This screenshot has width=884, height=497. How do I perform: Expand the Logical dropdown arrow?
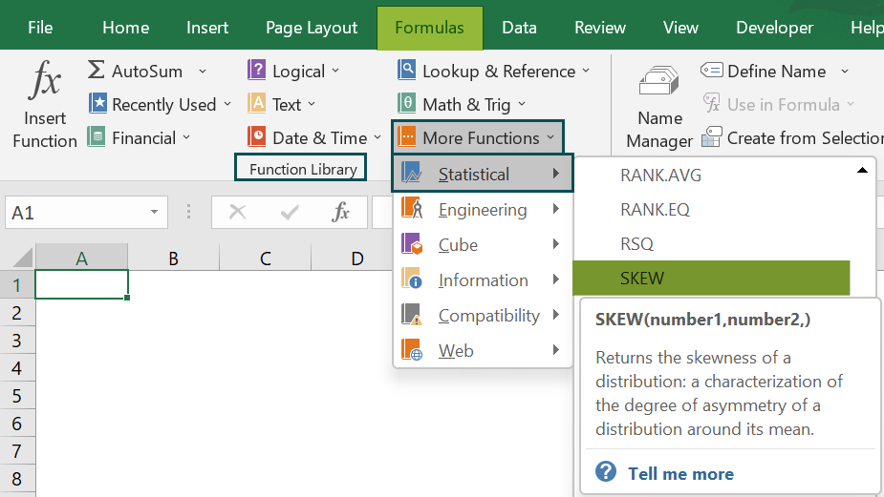coord(335,71)
